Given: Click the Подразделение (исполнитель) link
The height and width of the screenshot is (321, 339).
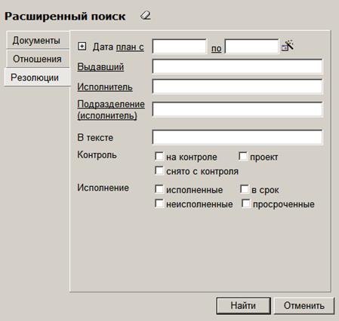Looking at the screenshot, I should click(111, 110).
